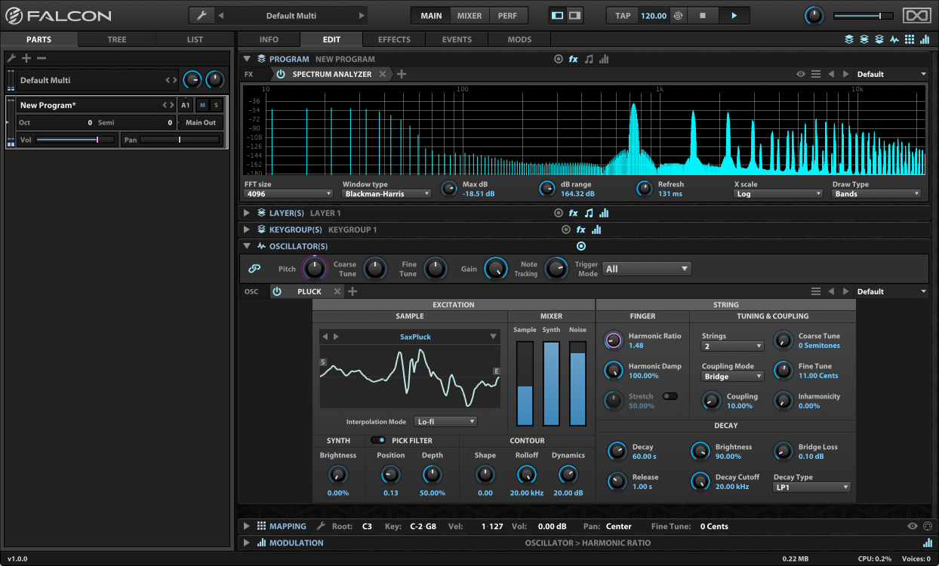Add a new part with plus icon
The width and height of the screenshot is (939, 566).
[26, 58]
